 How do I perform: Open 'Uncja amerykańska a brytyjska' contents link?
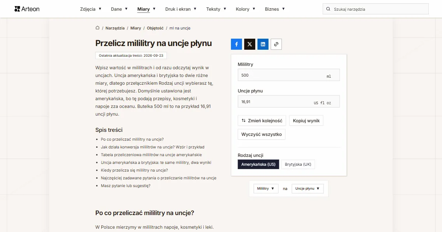156,162
